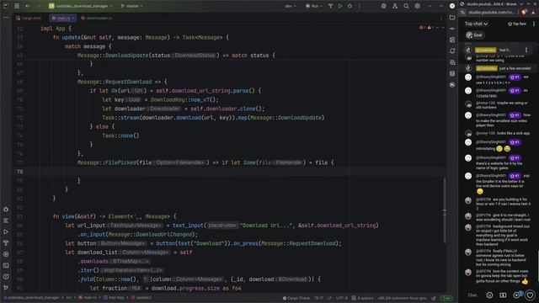Click main.rs in the breadcrumb bar
This screenshot has height=303, width=539.
[x=88, y=298]
